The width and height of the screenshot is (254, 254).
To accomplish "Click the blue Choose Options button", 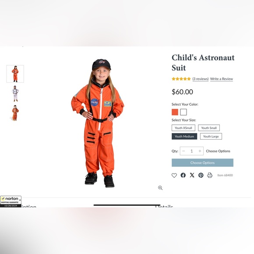I will click(202, 162).
